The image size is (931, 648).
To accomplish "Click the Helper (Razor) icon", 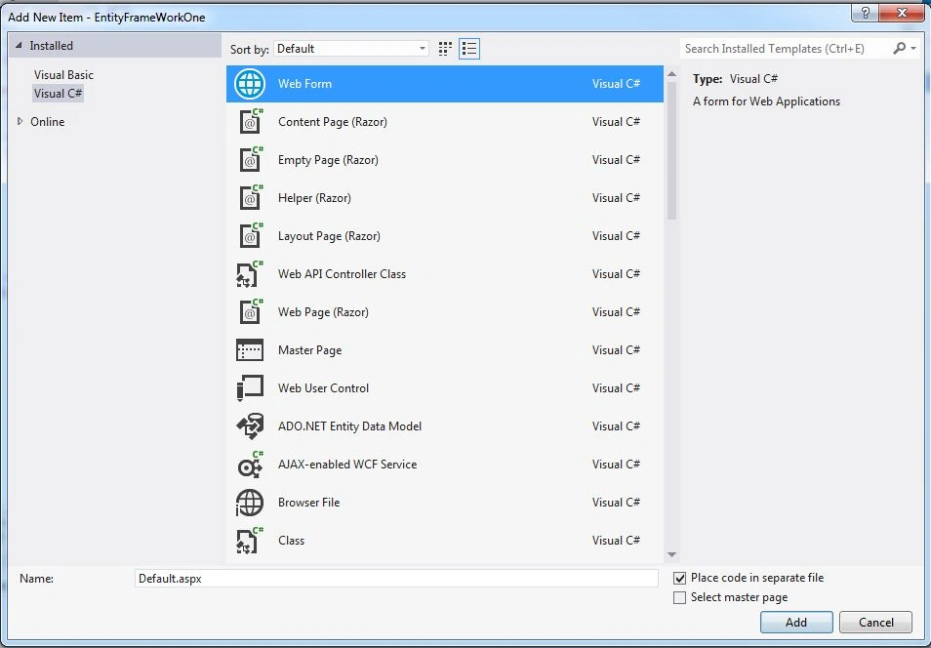I will click(x=250, y=198).
